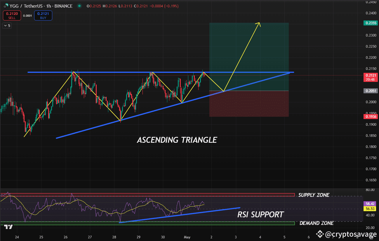Select the SUPPLY ZONE text label
379x241 pixels.
coord(314,195)
